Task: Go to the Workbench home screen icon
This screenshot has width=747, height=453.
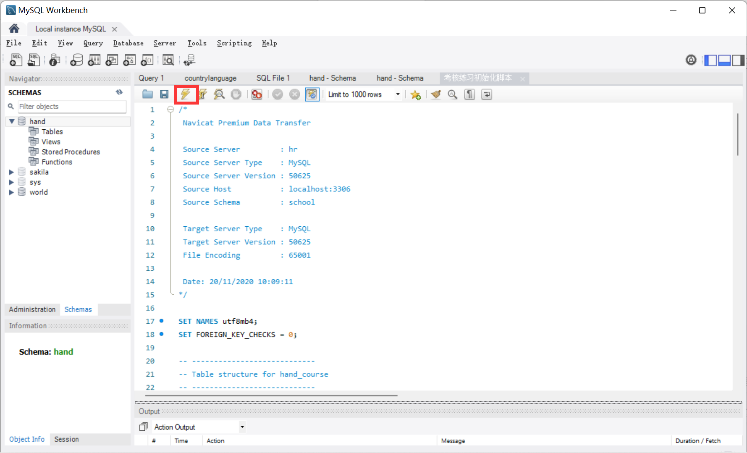Action: 14,29
